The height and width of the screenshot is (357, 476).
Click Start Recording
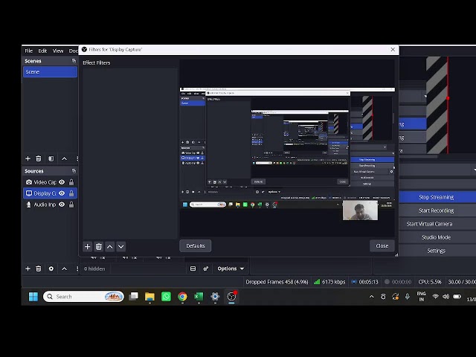click(437, 210)
